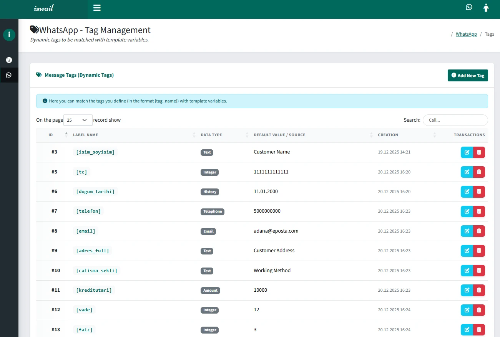Click the info icon in sidebar
Image resolution: width=500 pixels, height=337 pixels.
tap(9, 35)
